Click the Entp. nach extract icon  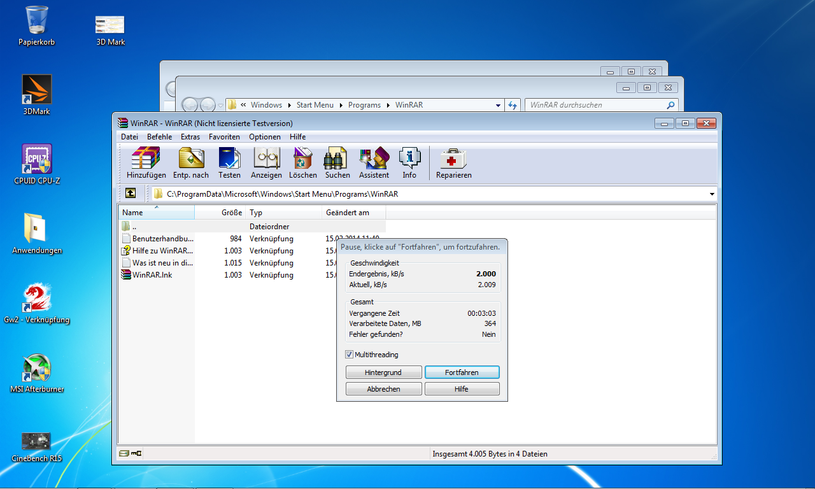[191, 163]
